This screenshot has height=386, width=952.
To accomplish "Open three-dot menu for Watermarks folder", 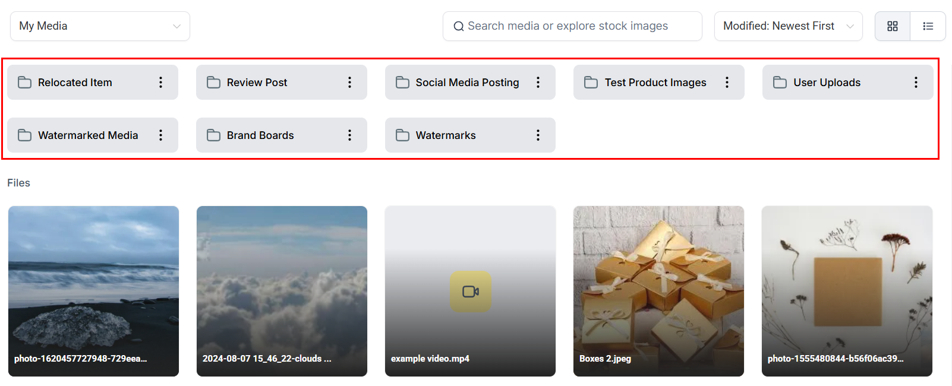I will tap(538, 135).
